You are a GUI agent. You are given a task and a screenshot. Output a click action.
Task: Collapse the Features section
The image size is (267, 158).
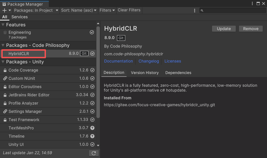pos(3,25)
